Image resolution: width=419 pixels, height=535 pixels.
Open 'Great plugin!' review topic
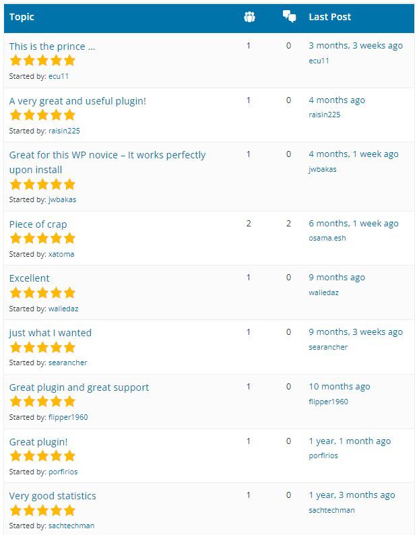coord(38,442)
